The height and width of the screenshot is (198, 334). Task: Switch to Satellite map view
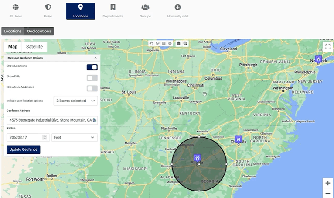click(34, 47)
